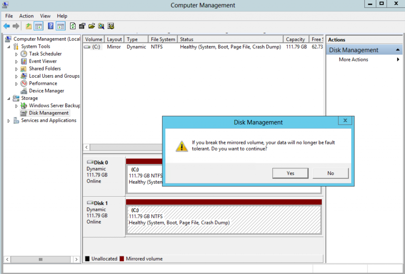Select the (C:) drive icon in the volume list
The width and height of the screenshot is (405, 274).
[87, 47]
